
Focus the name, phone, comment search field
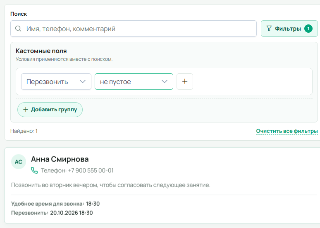point(134,29)
